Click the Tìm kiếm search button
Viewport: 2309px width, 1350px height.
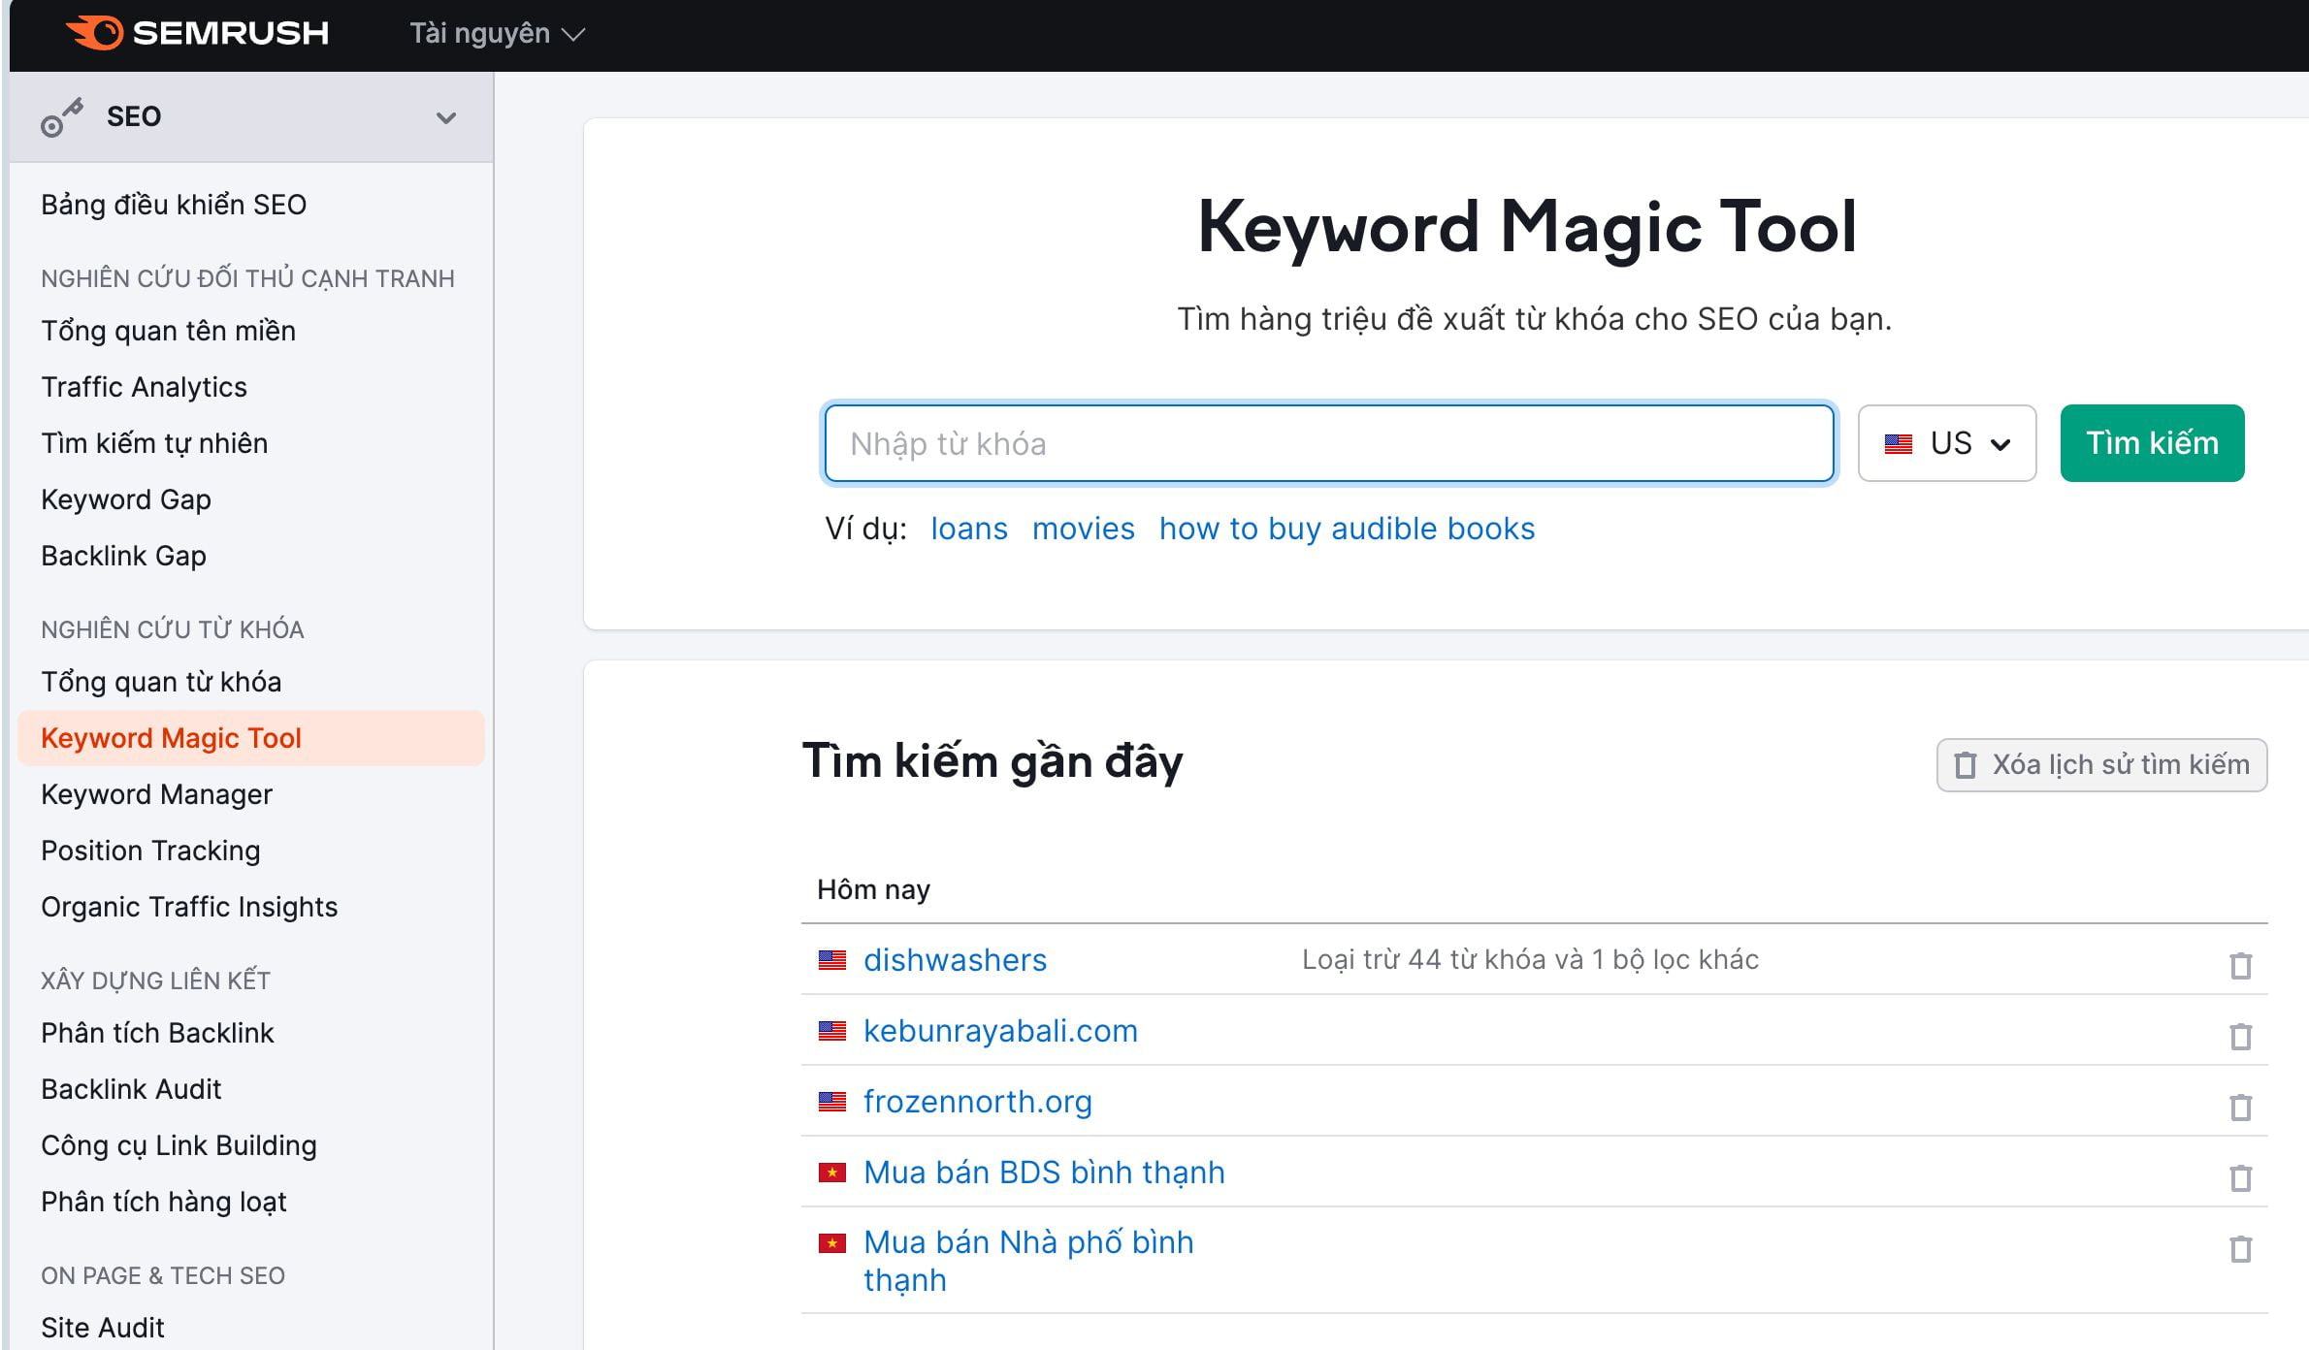(x=2152, y=443)
